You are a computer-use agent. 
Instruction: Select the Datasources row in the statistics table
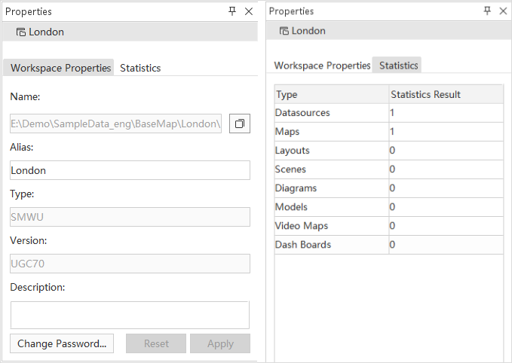click(x=330, y=113)
